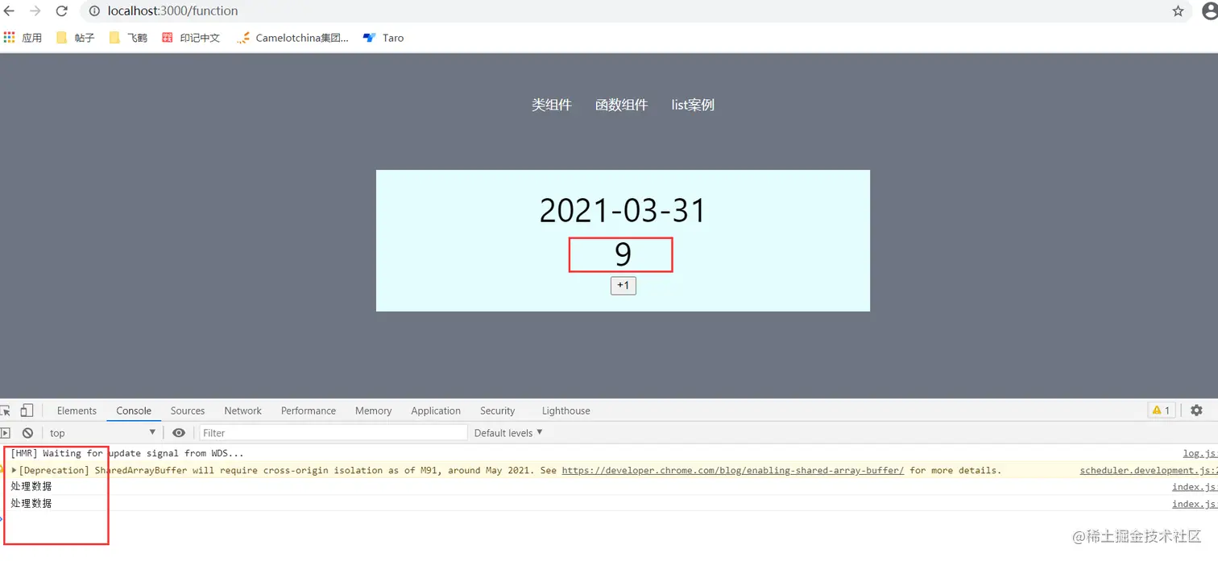The width and height of the screenshot is (1218, 561).
Task: Click the counter value 9
Action: click(623, 254)
